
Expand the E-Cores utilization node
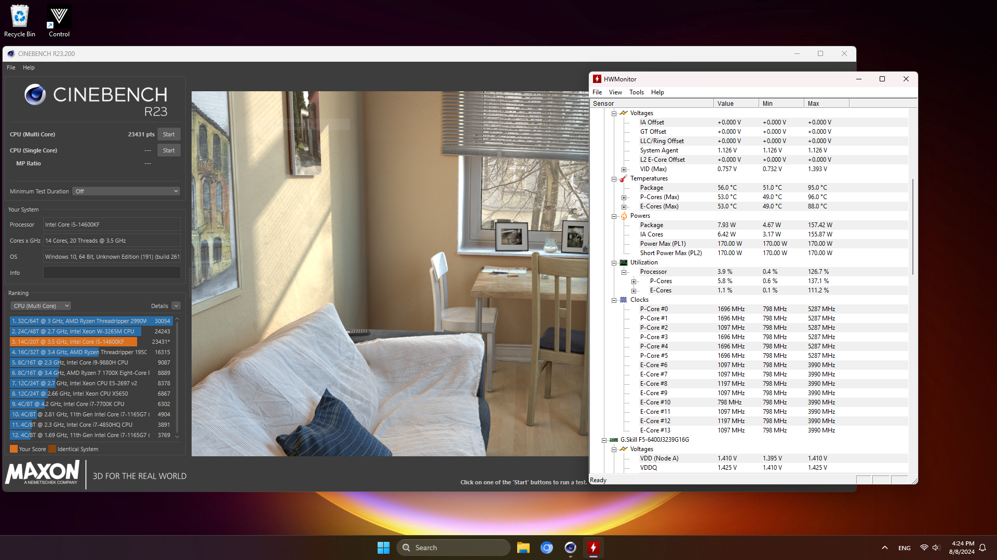click(634, 290)
